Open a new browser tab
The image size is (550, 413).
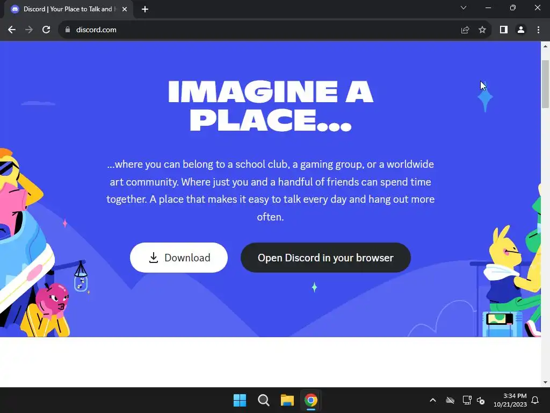[145, 10]
